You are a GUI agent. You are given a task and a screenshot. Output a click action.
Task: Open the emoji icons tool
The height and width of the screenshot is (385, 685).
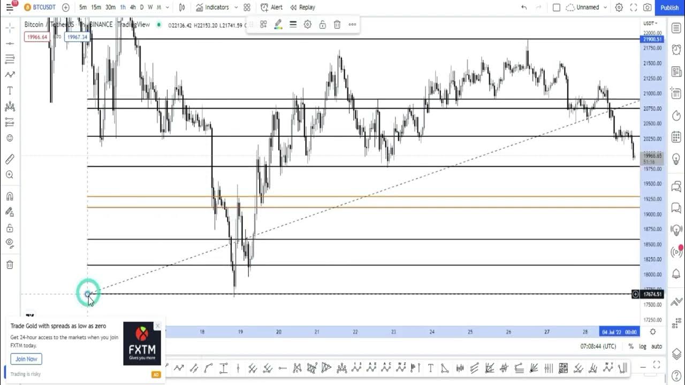coord(10,138)
